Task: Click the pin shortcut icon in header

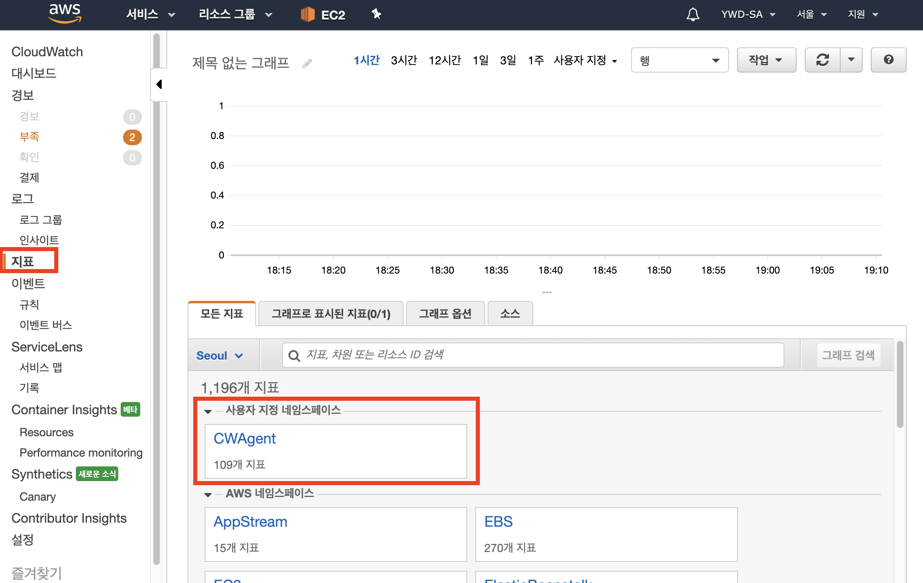Action: coord(376,14)
